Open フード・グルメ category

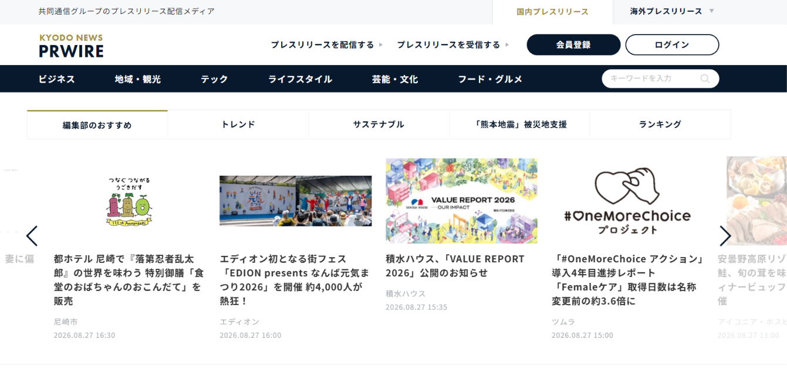pyautogui.click(x=490, y=79)
